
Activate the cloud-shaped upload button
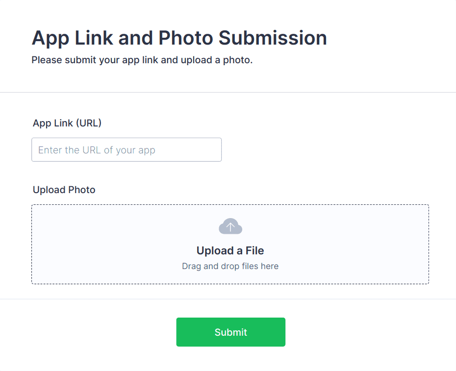coord(230,226)
